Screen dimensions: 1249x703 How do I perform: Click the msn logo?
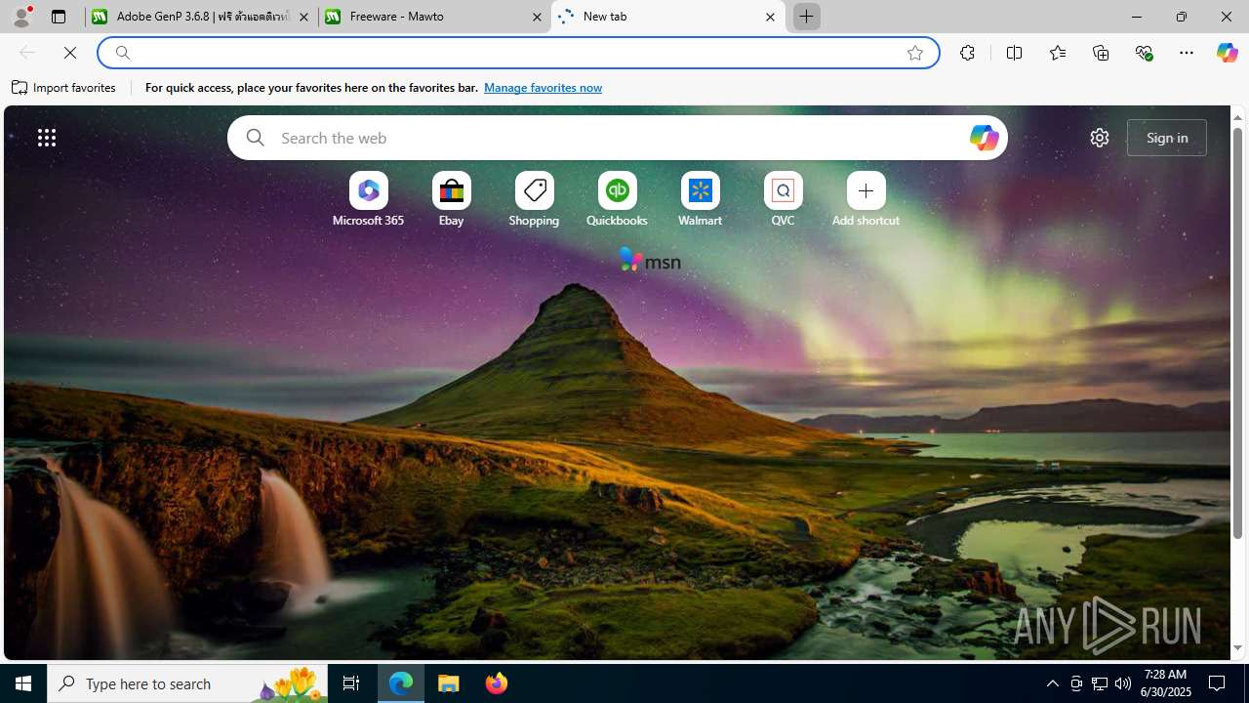[650, 260]
